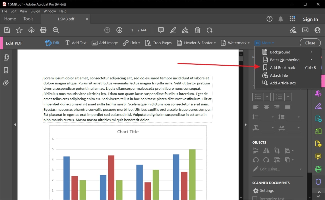Click the Print file icon
Screen dimensions: 325x200
coord(43,30)
